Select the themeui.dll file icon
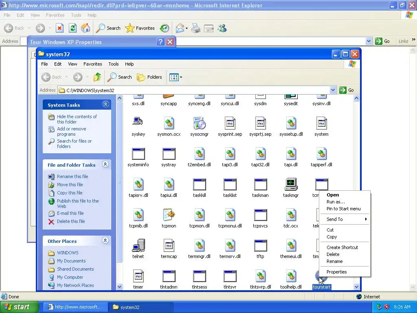 tap(291, 245)
